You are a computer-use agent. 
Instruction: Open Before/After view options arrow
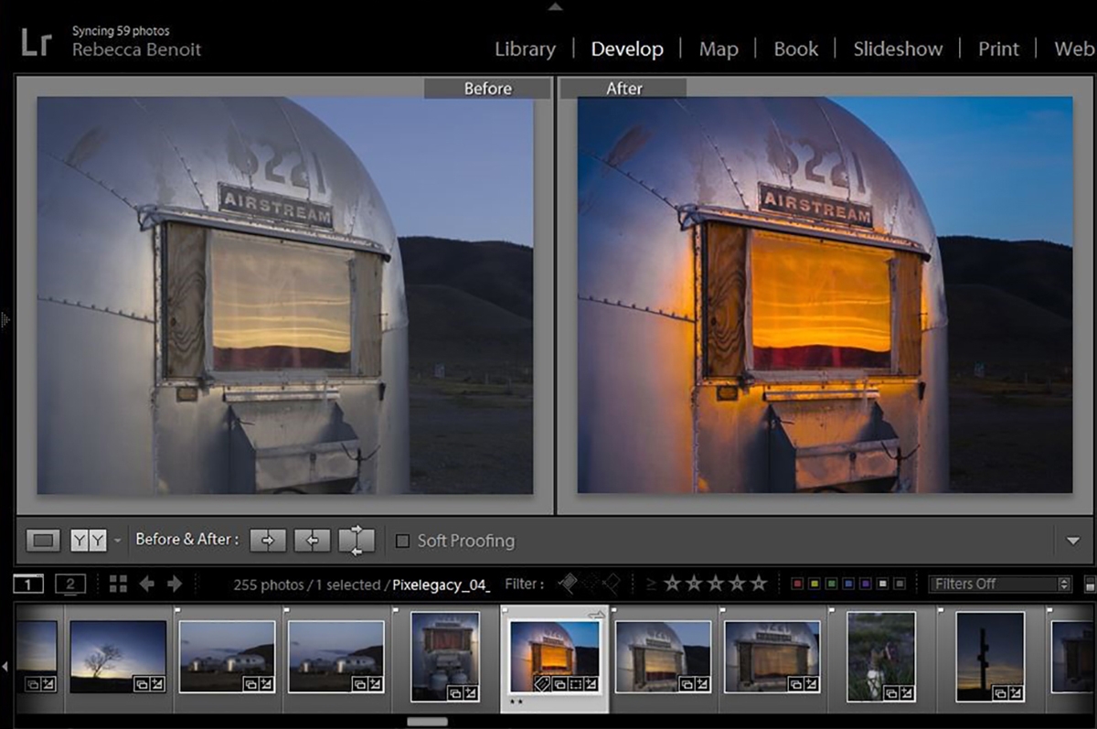coord(118,541)
